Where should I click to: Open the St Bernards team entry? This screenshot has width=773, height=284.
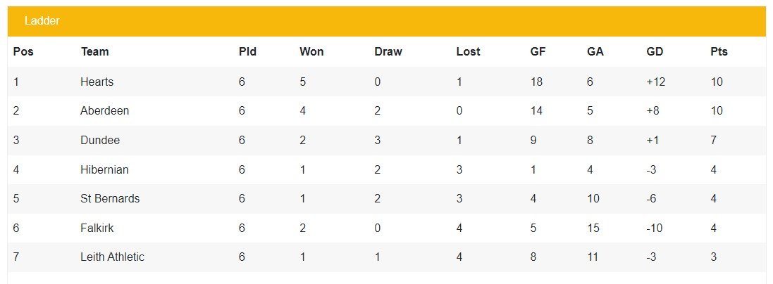coord(110,198)
